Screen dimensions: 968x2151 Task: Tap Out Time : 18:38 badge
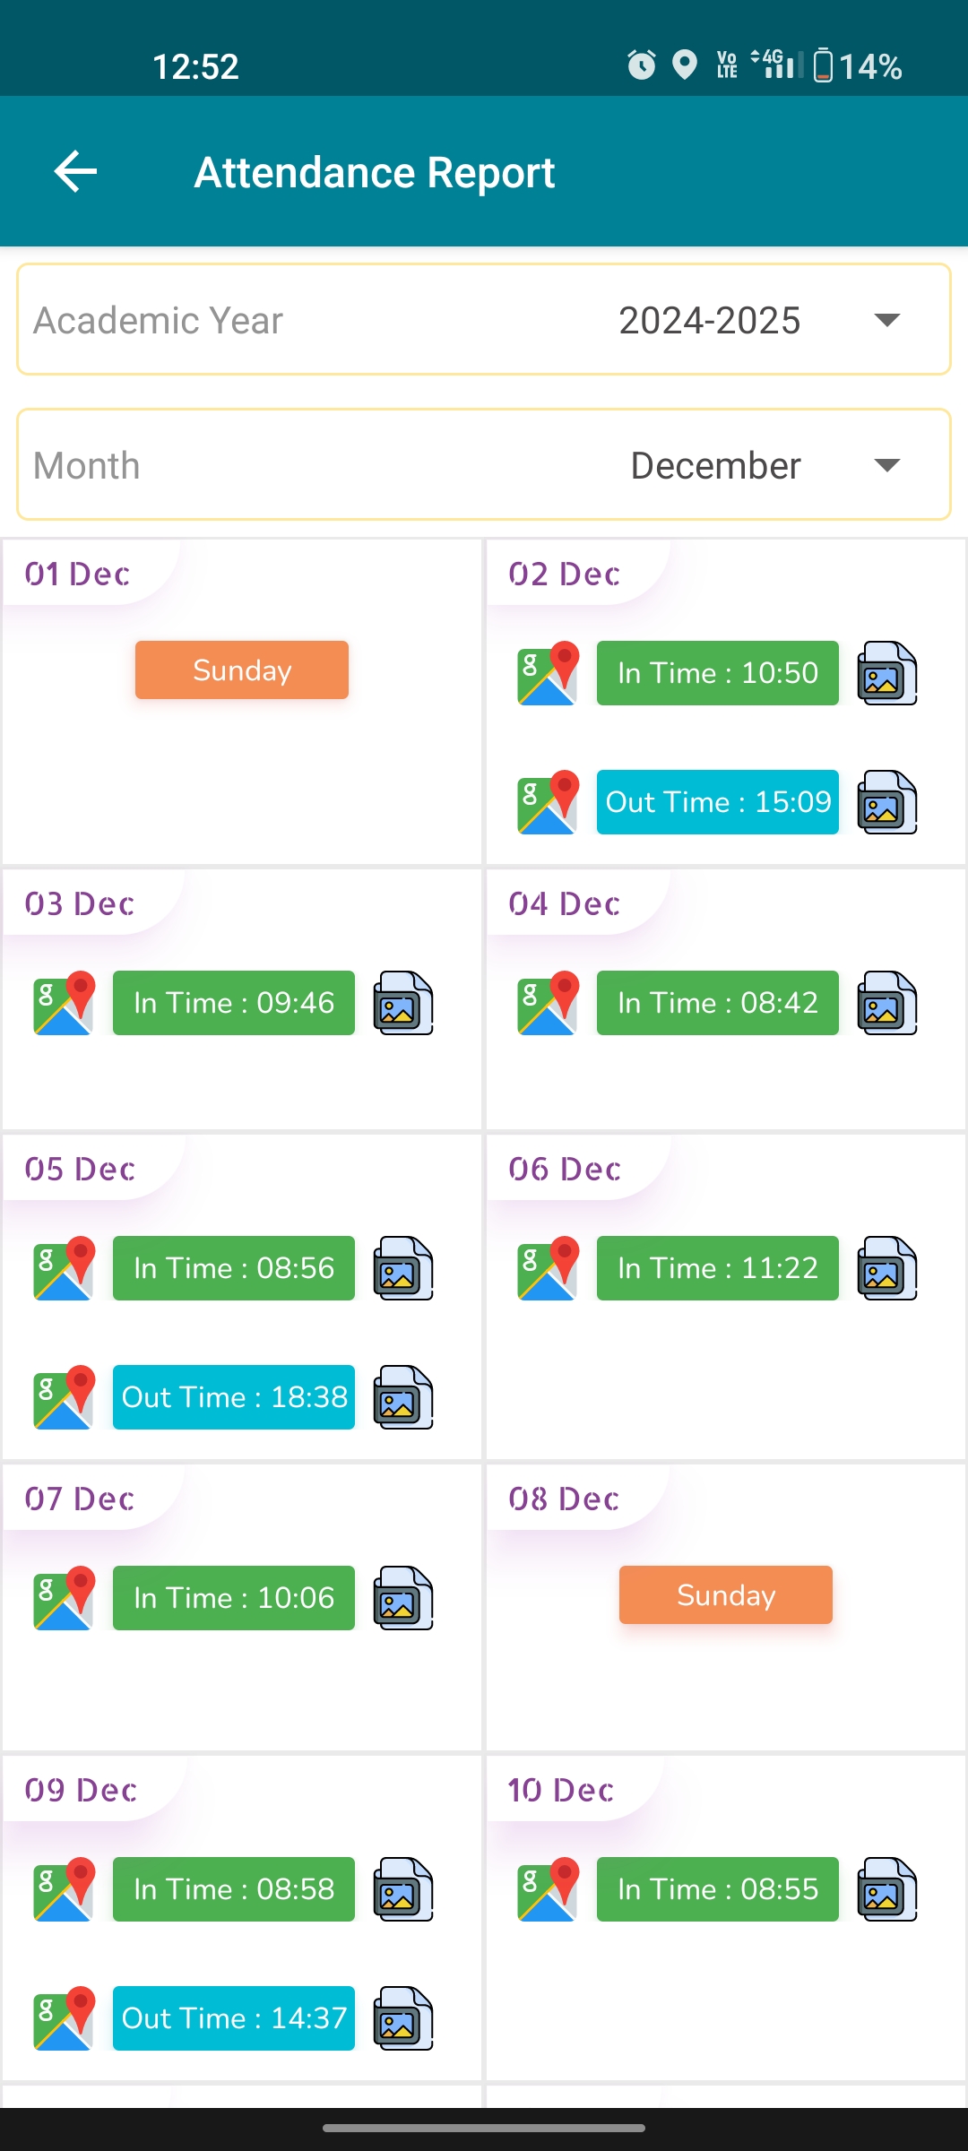234,1397
